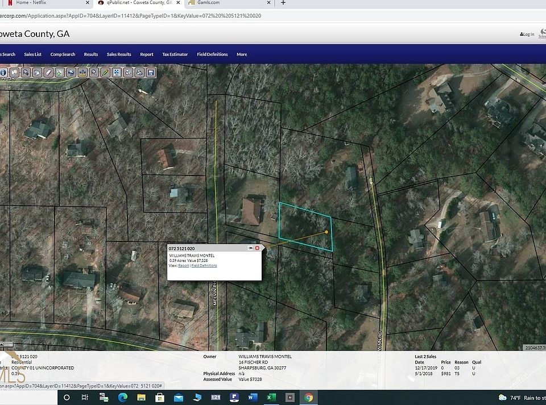Switch to the Home - Netflix tab
Screen dimensions: 546x405
coord(31,3)
